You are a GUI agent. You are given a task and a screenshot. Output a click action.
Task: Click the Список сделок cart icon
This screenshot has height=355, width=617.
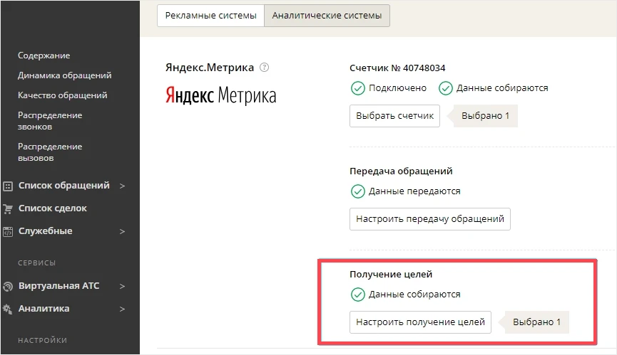(8, 208)
